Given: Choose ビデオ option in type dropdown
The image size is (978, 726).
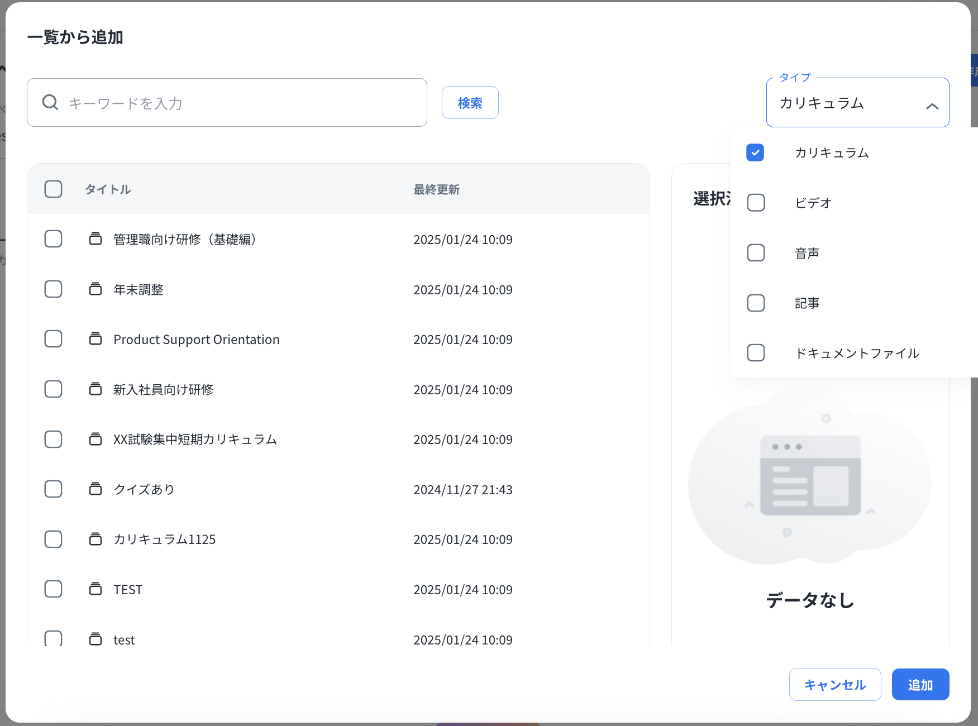Looking at the screenshot, I should tap(756, 203).
